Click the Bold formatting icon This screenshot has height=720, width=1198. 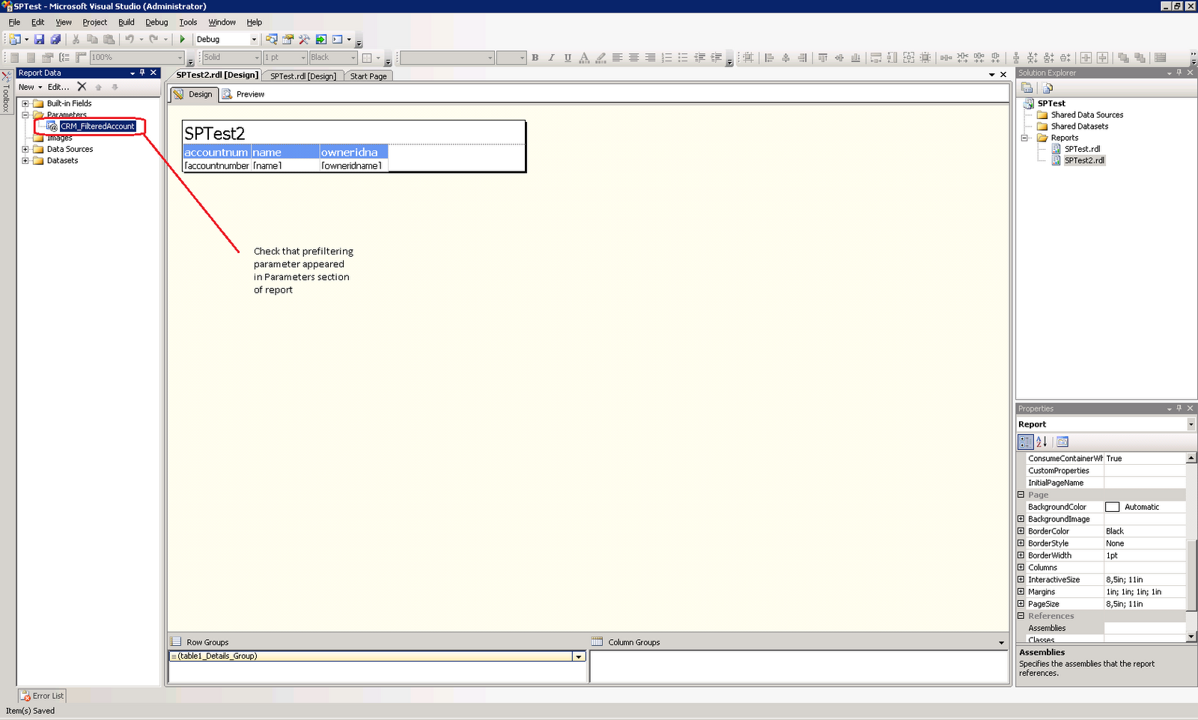(535, 58)
